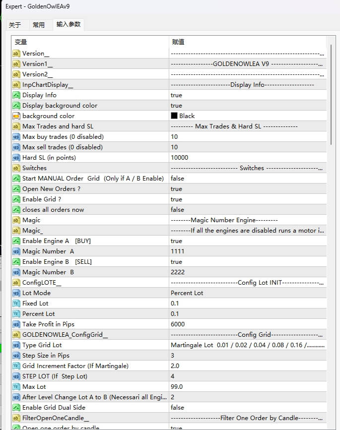Edit the Fixed Lot value 0.1
Image resolution: width=340 pixels, height=430 pixels.
248,304
